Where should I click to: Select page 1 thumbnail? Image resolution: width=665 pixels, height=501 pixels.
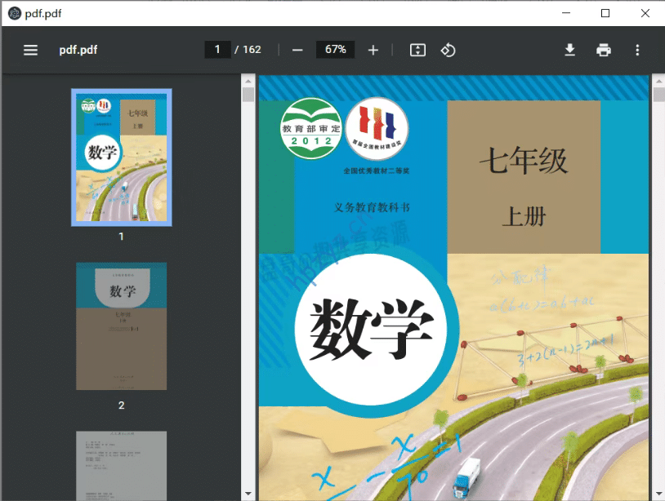122,157
